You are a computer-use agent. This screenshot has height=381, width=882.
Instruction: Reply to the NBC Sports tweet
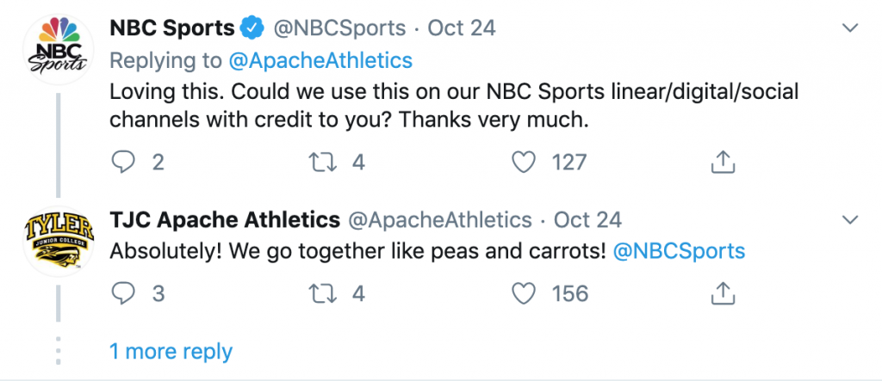[x=123, y=163]
